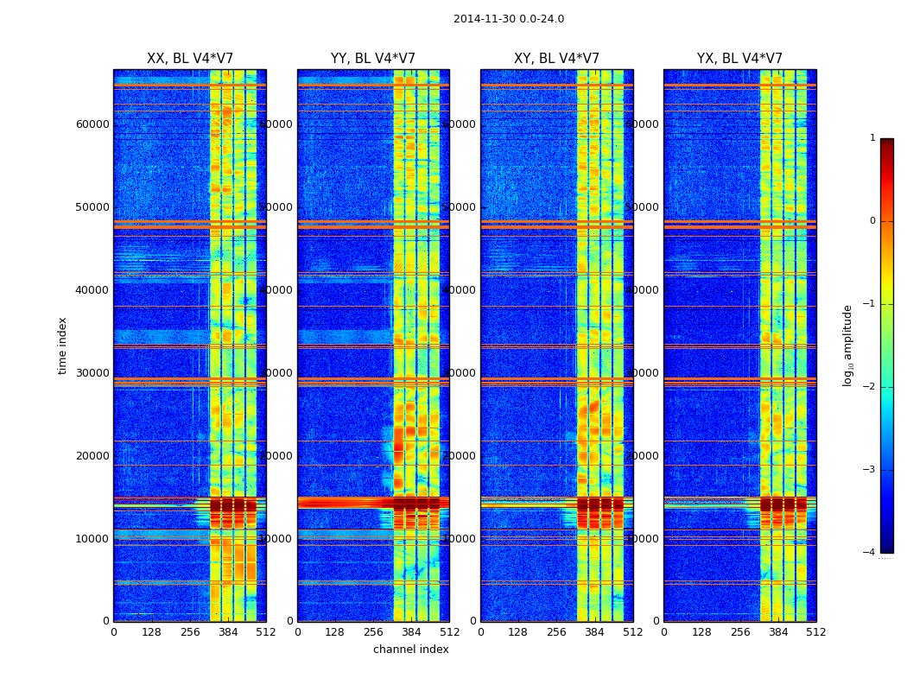Click the "time index" y-axis label

coord(62,345)
